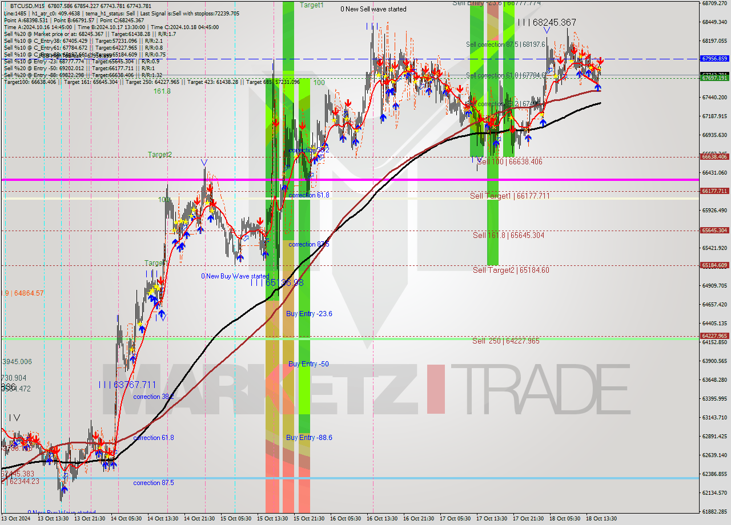Select the orange '9 | 64864.57' label

pyautogui.click(x=23, y=293)
